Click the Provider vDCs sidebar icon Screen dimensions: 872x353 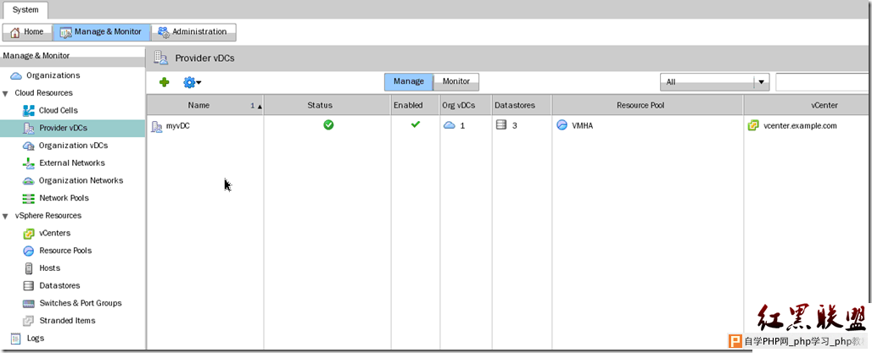[28, 128]
